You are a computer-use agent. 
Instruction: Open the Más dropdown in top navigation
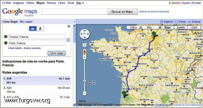(80, 3)
